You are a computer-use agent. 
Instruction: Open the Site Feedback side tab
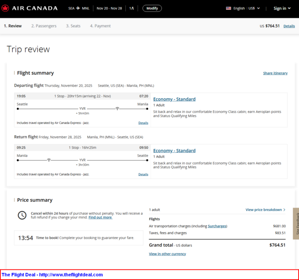[x=296, y=223]
